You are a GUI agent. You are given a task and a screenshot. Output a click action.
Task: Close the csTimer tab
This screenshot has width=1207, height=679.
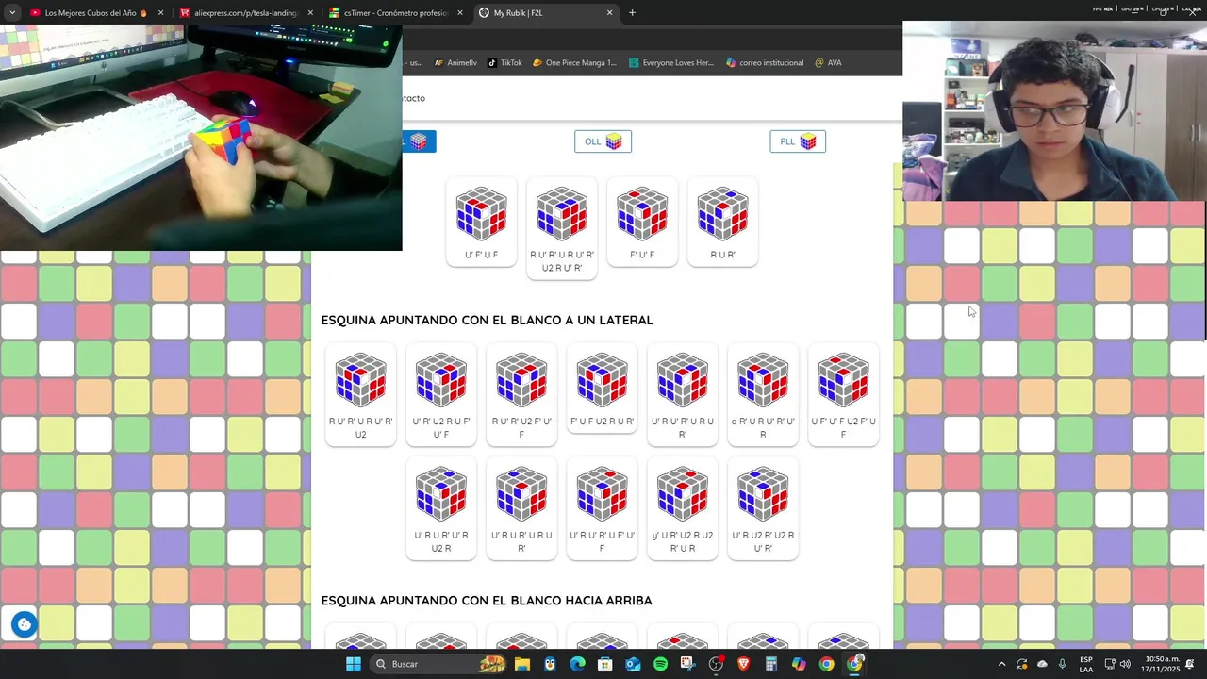[460, 13]
